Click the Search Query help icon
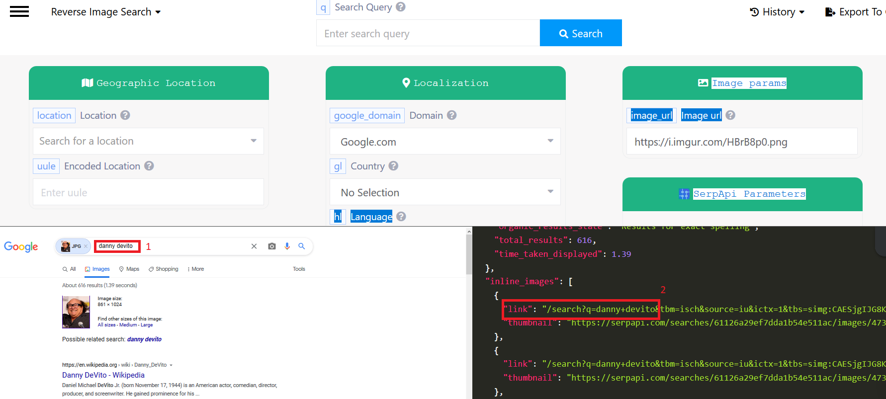Image resolution: width=886 pixels, height=399 pixels. tap(401, 7)
